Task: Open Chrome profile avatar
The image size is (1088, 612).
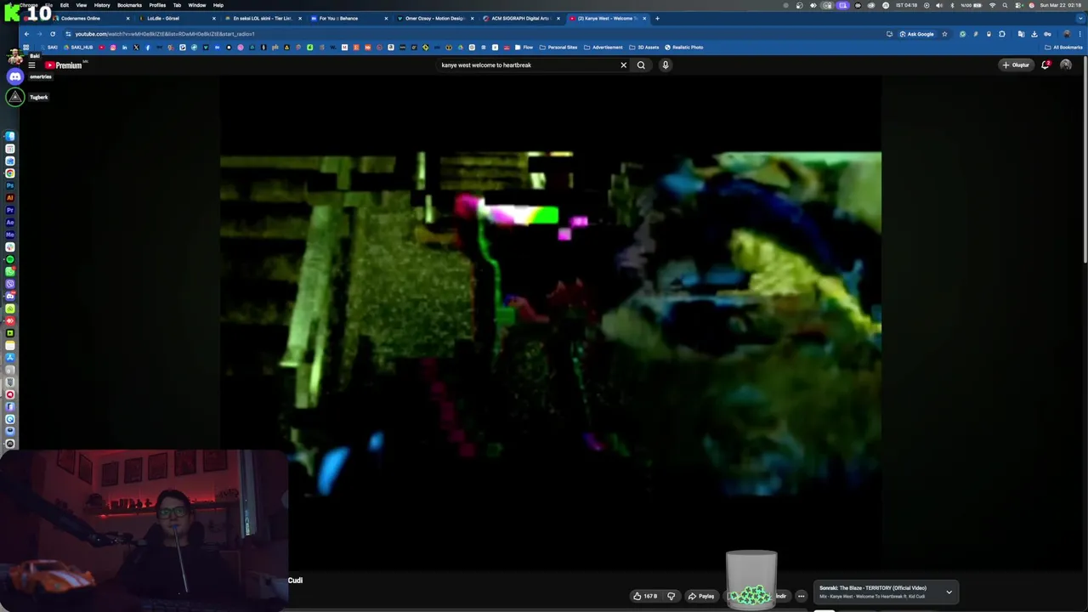Action: point(1067,34)
